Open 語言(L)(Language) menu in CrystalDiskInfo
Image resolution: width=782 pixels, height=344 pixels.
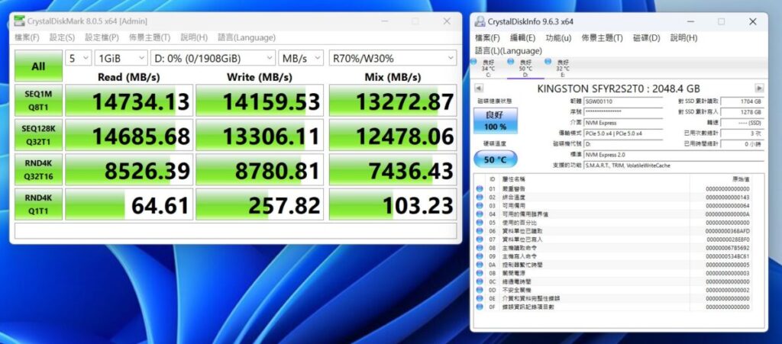pyautogui.click(x=508, y=51)
